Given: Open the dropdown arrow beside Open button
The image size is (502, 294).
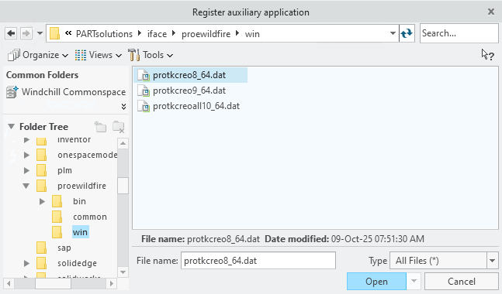Looking at the screenshot, I should click(414, 281).
